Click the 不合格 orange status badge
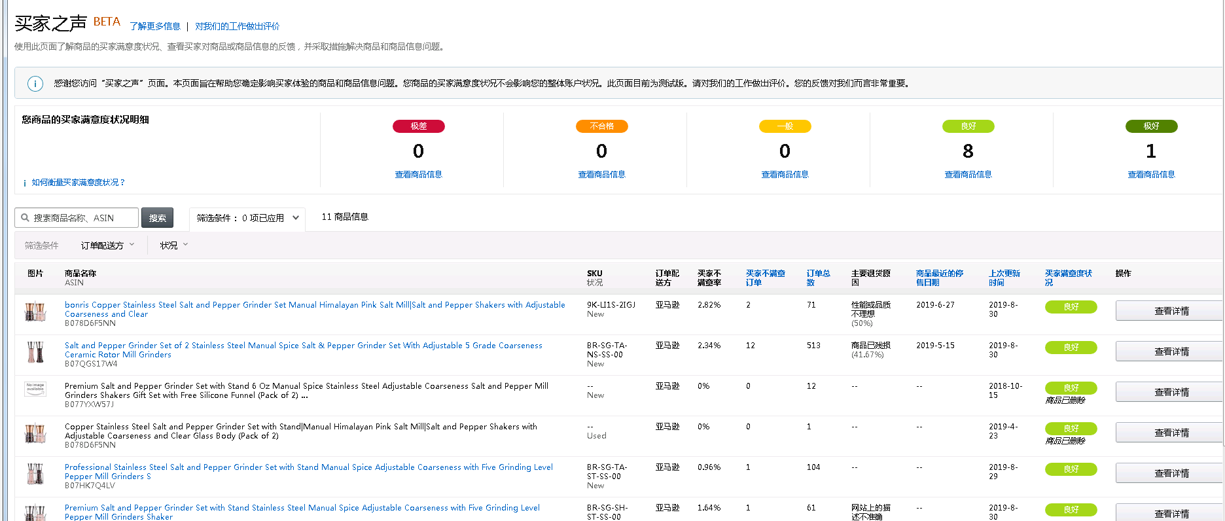Viewport: 1225px width, 521px height. tap(602, 126)
